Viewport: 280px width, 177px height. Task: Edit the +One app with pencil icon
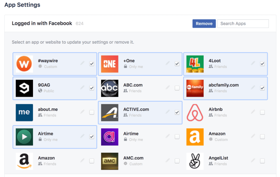168,63
